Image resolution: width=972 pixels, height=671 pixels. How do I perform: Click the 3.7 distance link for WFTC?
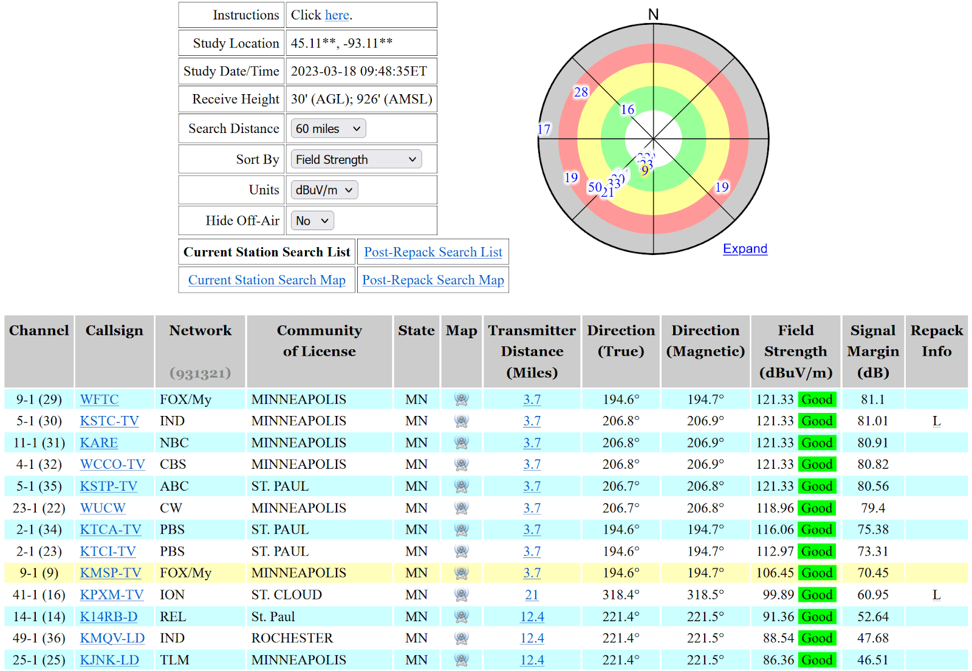click(532, 400)
